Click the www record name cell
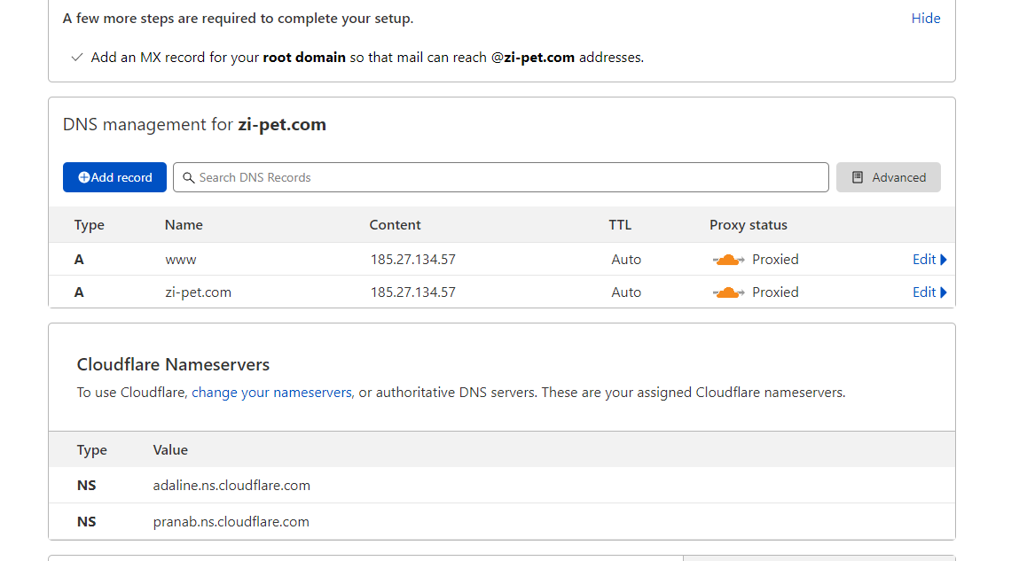 (181, 260)
